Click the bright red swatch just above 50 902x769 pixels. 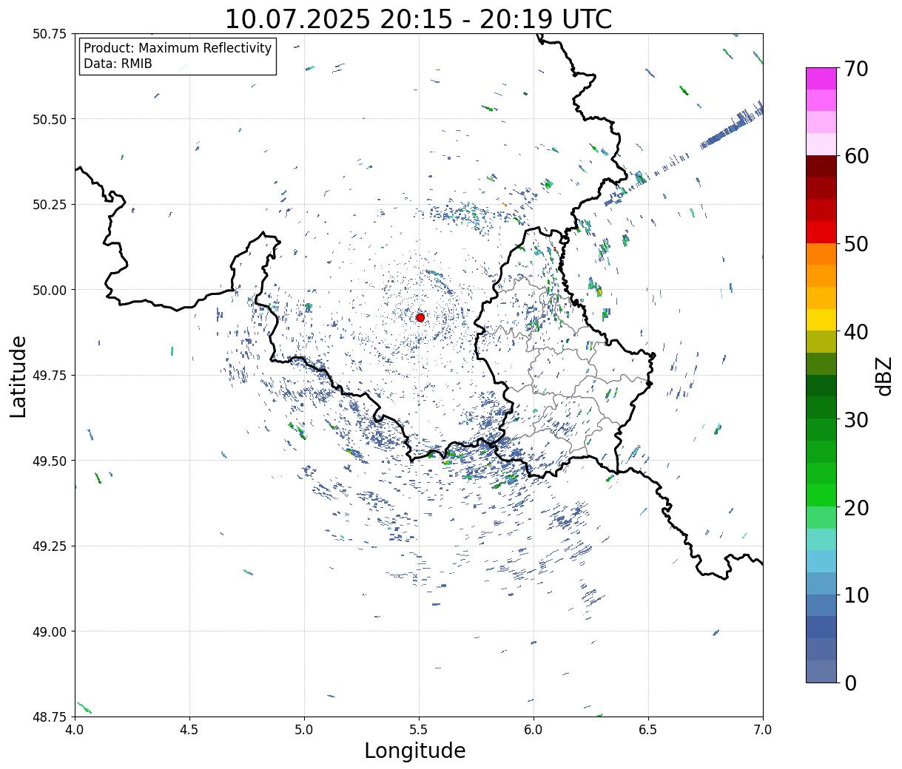pyautogui.click(x=821, y=232)
